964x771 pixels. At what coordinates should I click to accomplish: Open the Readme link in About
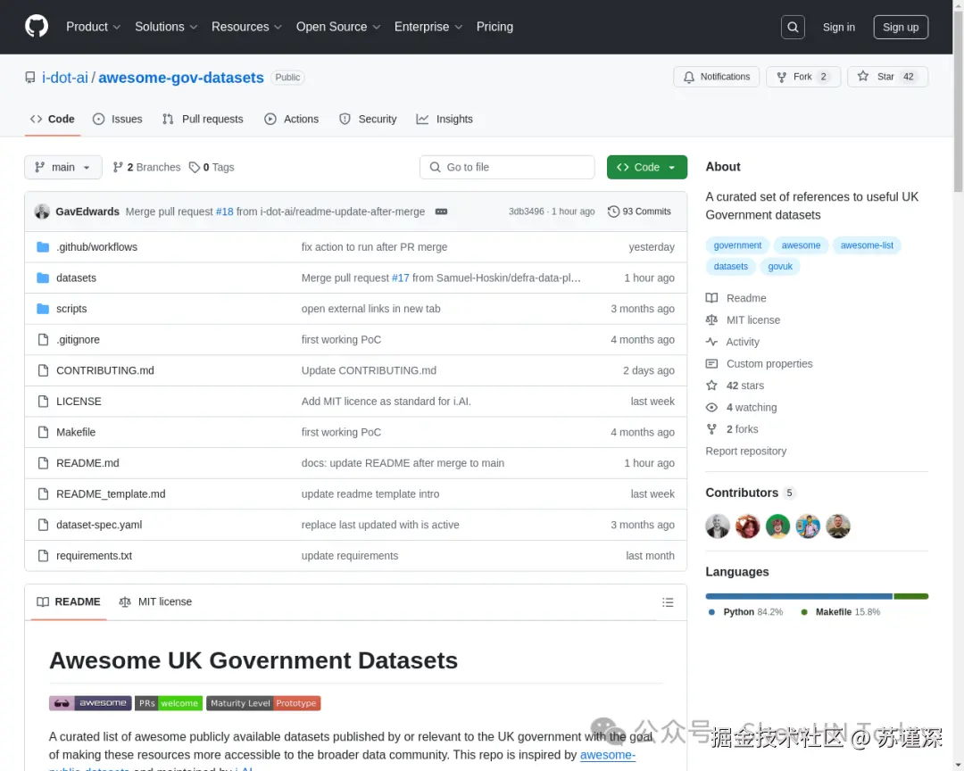735,298
